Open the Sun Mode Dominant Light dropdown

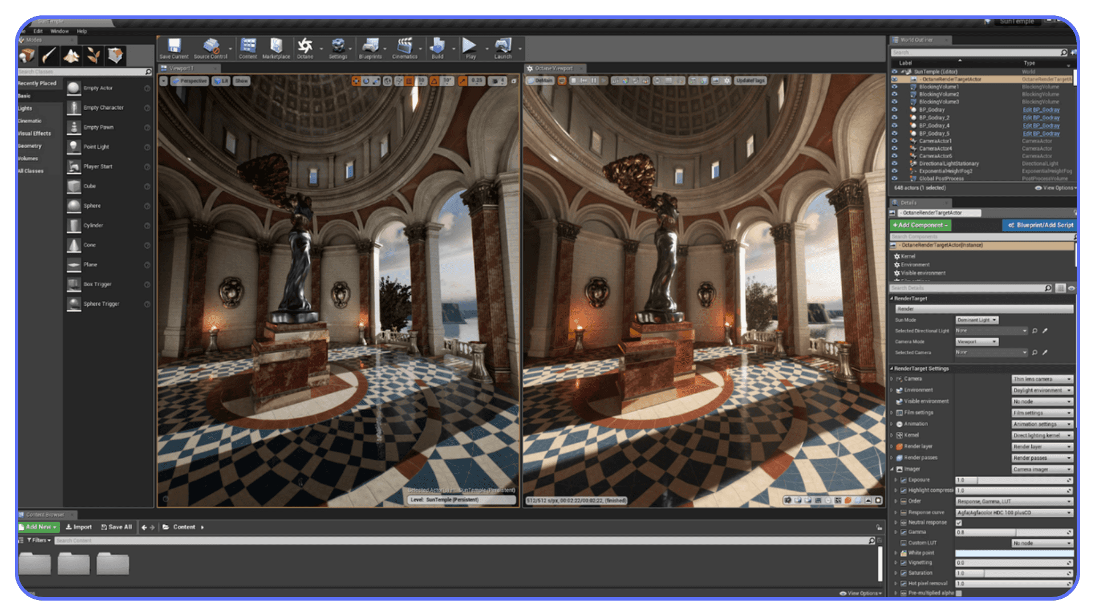976,319
